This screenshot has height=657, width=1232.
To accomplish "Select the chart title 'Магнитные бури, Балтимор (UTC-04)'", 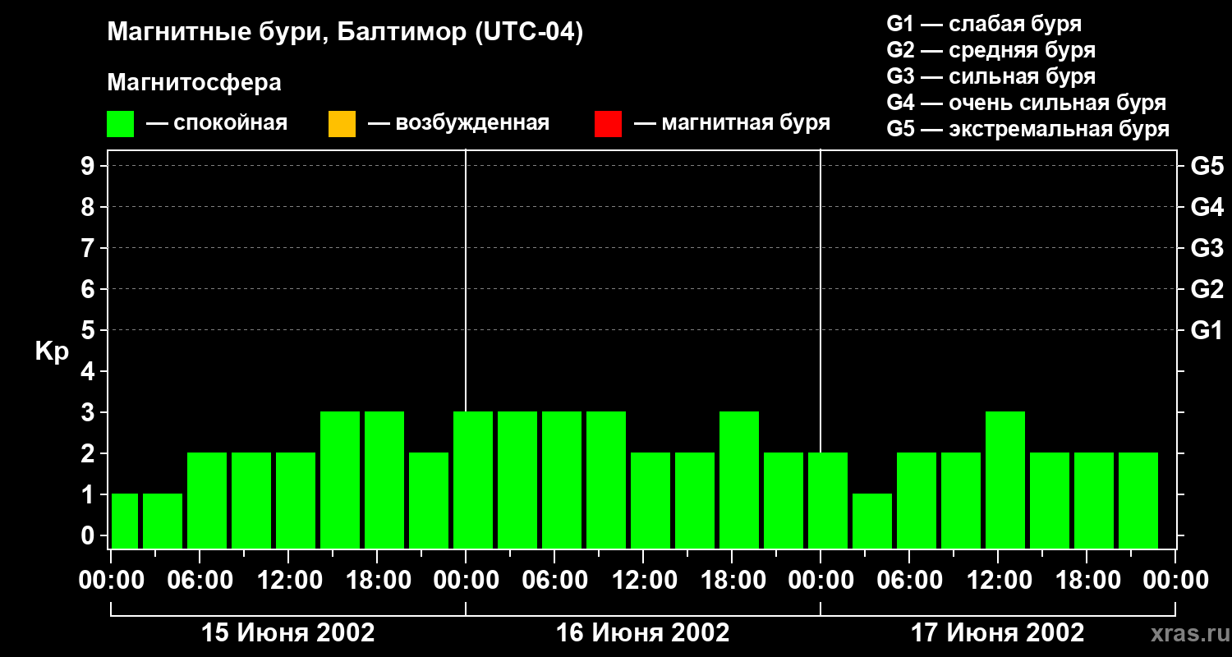I will click(345, 33).
